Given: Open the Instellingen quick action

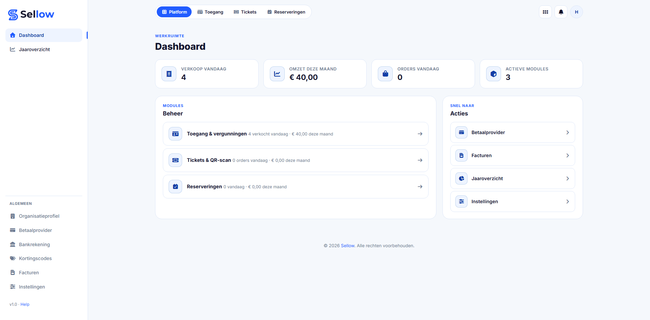Looking at the screenshot, I should 513,201.
